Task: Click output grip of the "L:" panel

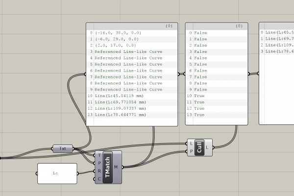Action: tap(77, 173)
